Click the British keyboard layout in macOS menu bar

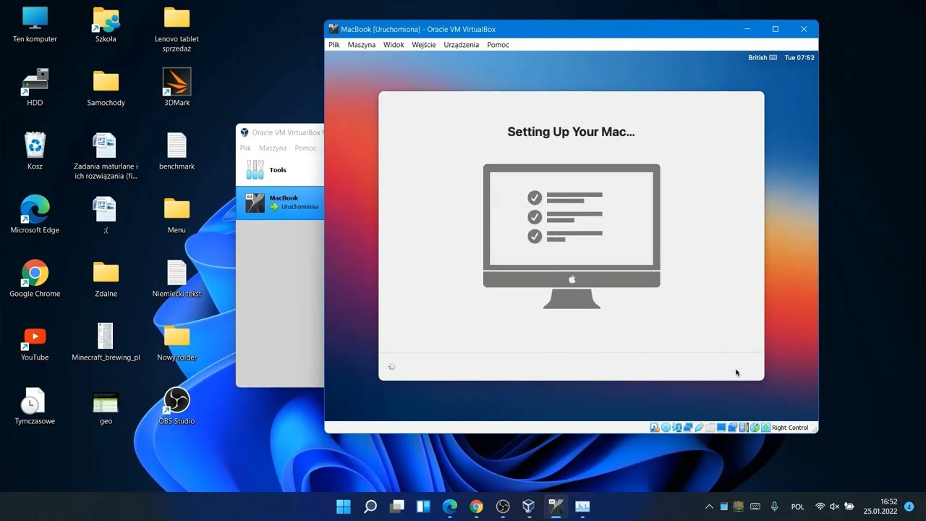[763, 58]
